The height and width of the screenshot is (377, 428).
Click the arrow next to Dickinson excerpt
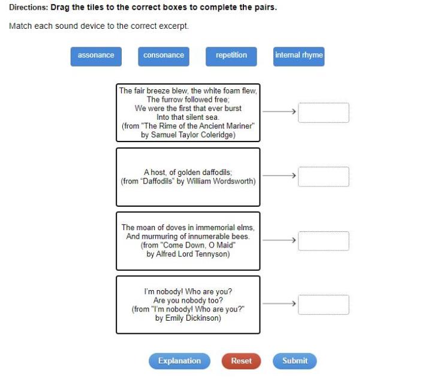pos(279,303)
